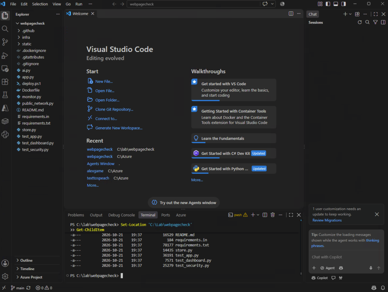The image size is (388, 292).
Task: Toggle the Secondary Side Bar
Action: coord(343,4)
